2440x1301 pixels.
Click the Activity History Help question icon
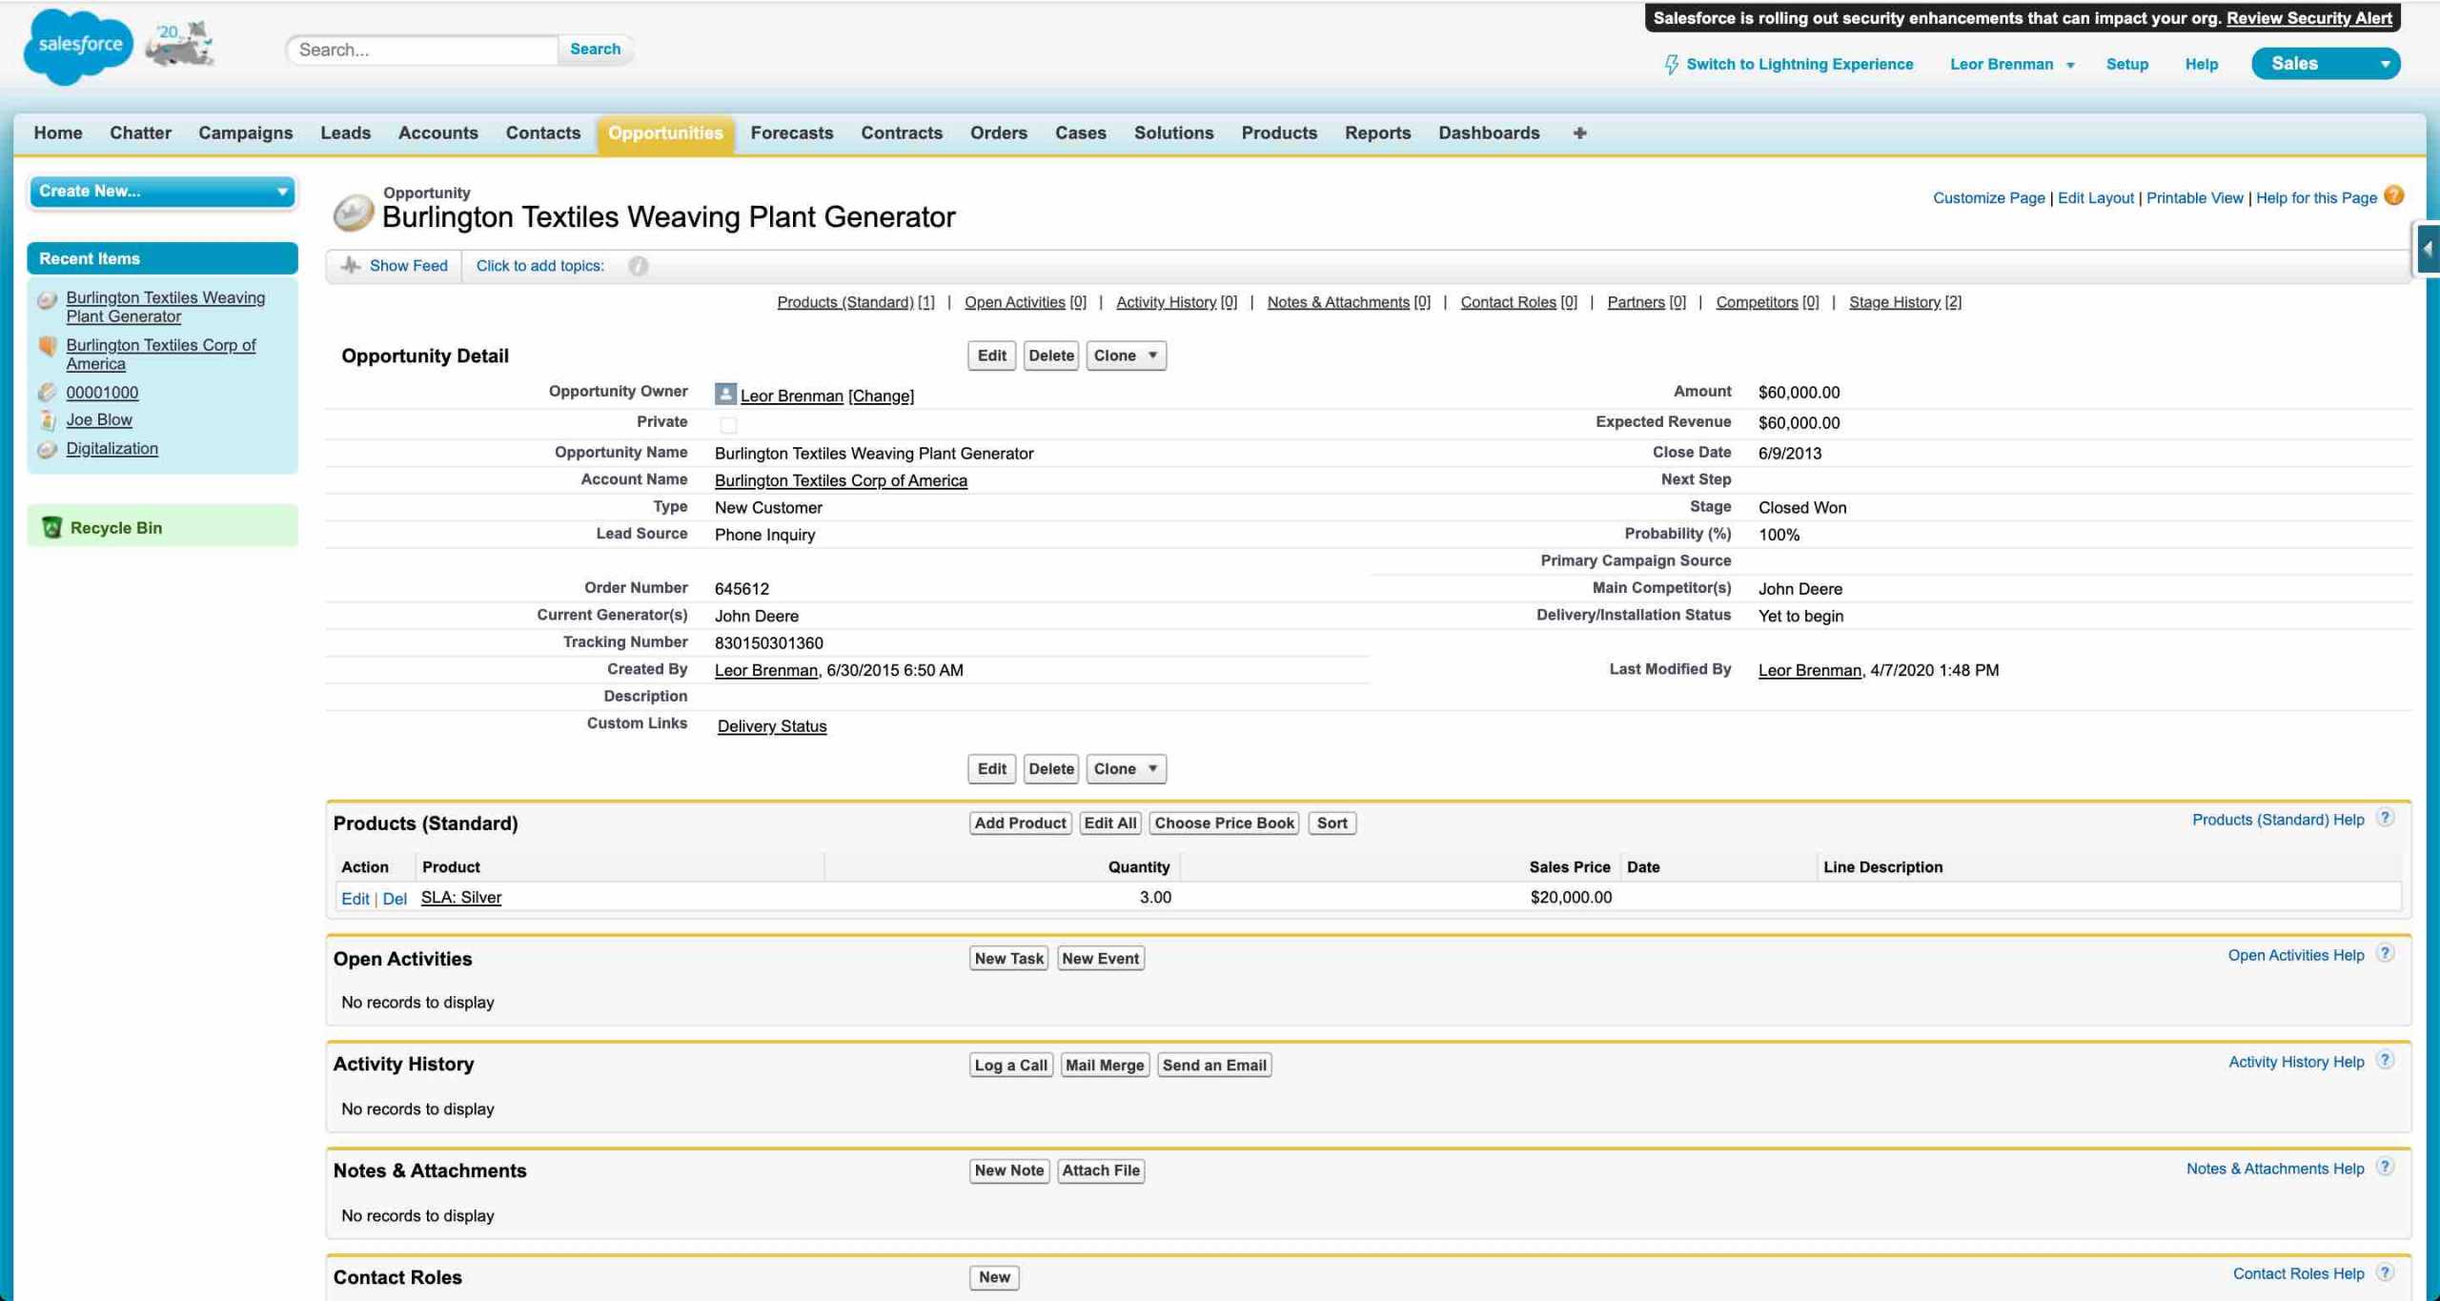coord(2386,1060)
